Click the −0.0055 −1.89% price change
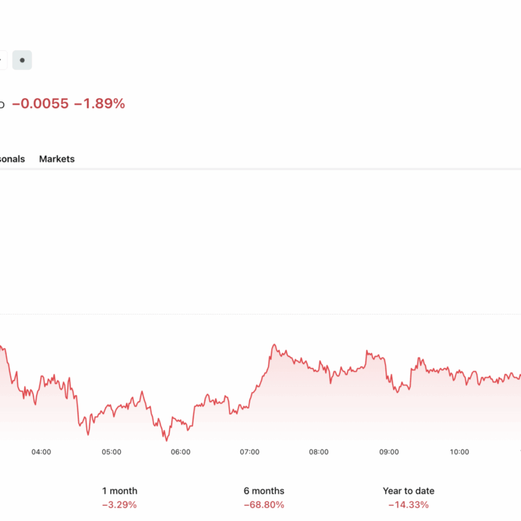This screenshot has width=521, height=521. click(x=68, y=104)
